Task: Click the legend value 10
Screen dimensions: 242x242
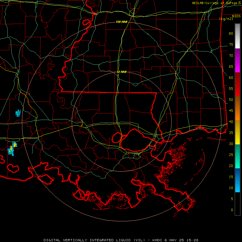Action: [x=231, y=188]
